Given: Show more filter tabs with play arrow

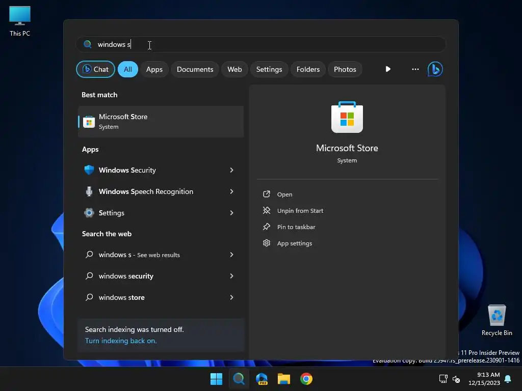Looking at the screenshot, I should (x=388, y=69).
